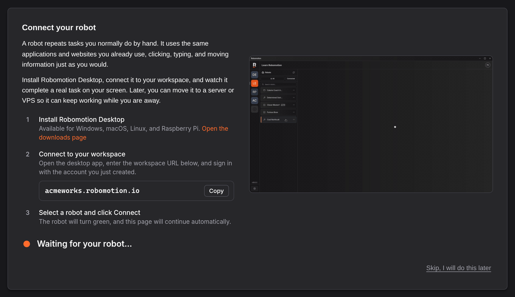Open the Cool Northcutt row options menu
Viewport: 515px width, 297px height.
coord(294,119)
